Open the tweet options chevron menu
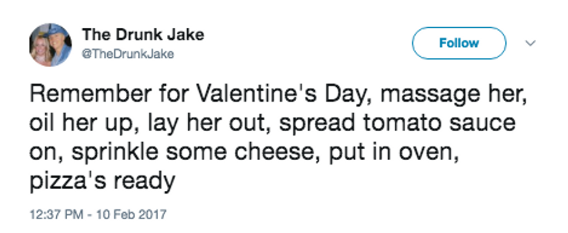The height and width of the screenshot is (233, 568). 530,43
